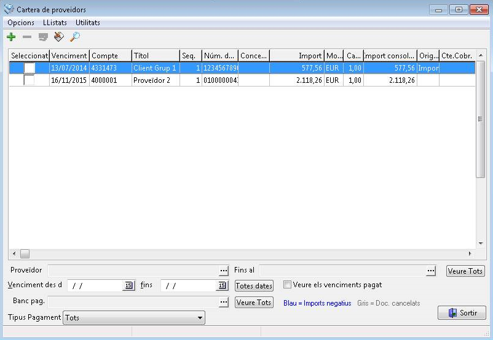
Task: Click Veure Tots button beside Banc pag.
Action: click(x=254, y=303)
